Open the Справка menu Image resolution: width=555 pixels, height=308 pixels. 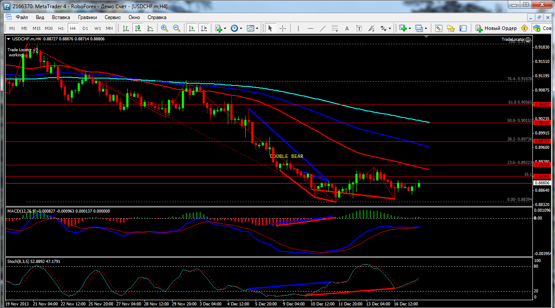157,17
